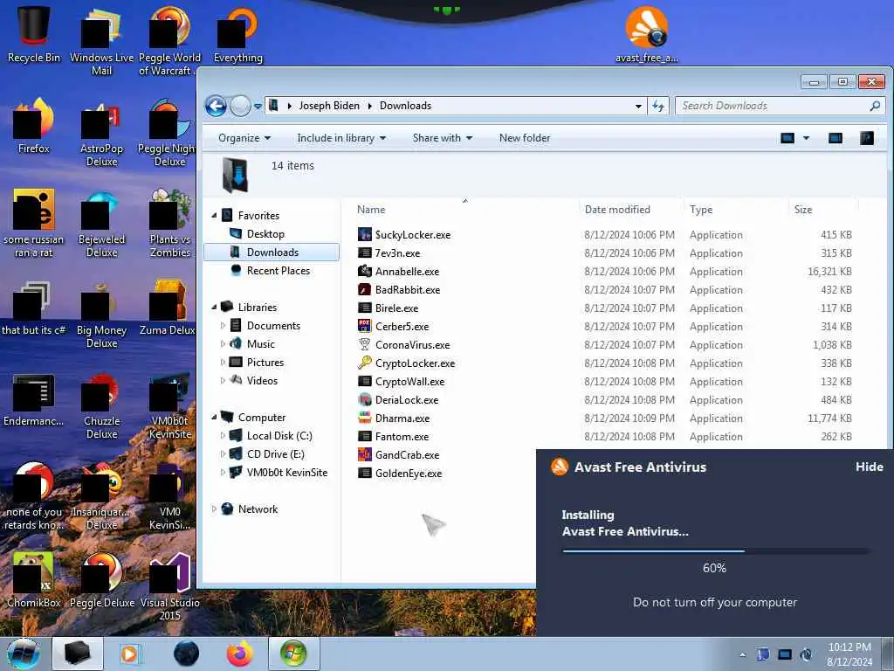Open Windows Media Player taskbar icon
This screenshot has width=894, height=671.
pos(129,654)
